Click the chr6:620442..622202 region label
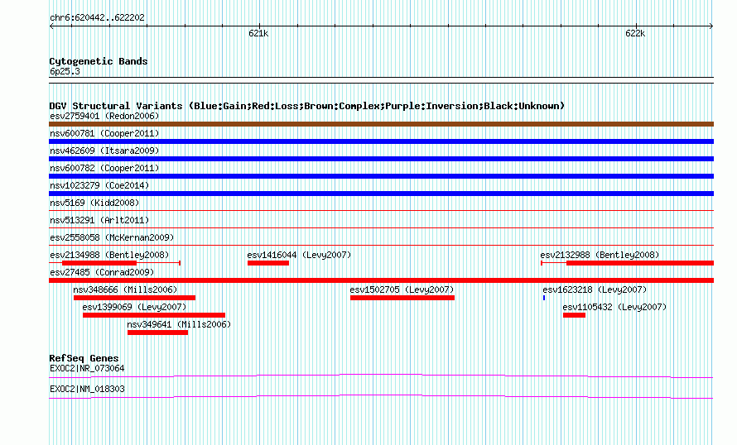 click(x=97, y=18)
